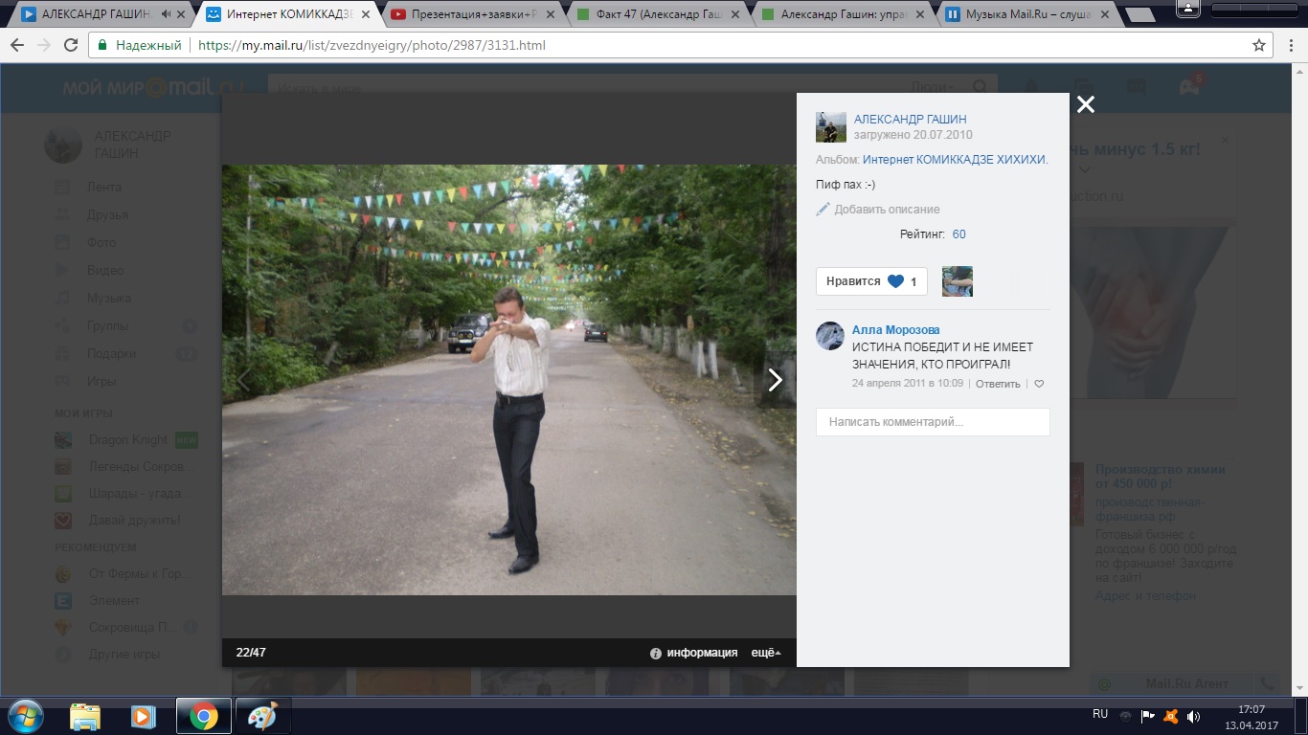1308x735 pixels.
Task: Open Друзья in the left sidebar
Action: [107, 214]
